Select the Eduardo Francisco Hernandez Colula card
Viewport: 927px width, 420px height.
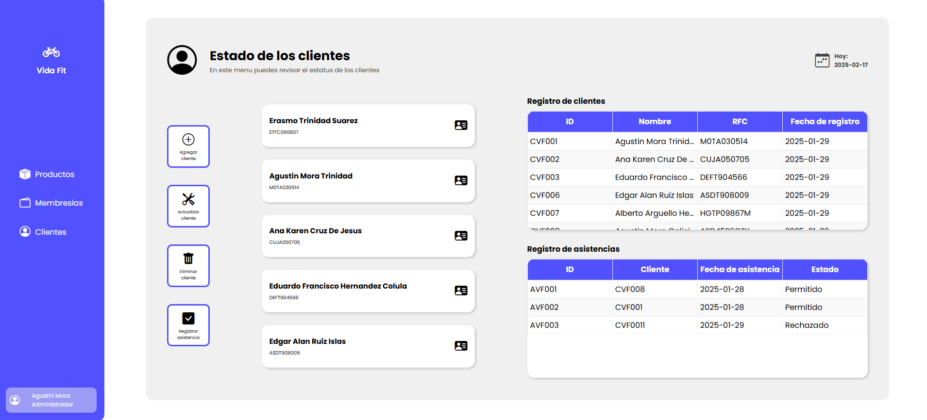[368, 291]
